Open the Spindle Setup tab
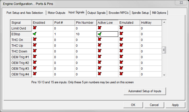The height and width of the screenshot is (112, 189). coord(140,13)
